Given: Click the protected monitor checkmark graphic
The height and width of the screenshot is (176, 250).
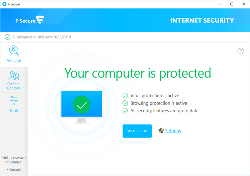Looking at the screenshot, I should point(82,105).
